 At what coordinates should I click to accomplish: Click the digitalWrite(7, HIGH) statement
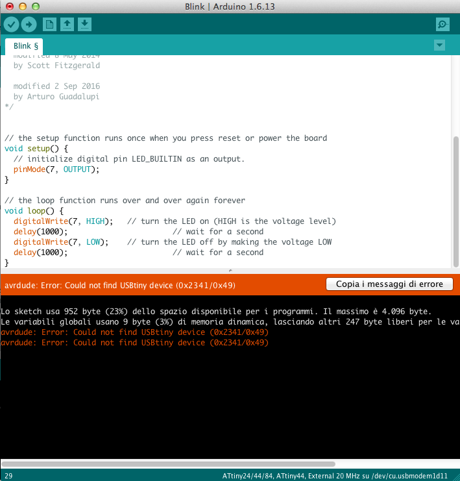point(63,221)
